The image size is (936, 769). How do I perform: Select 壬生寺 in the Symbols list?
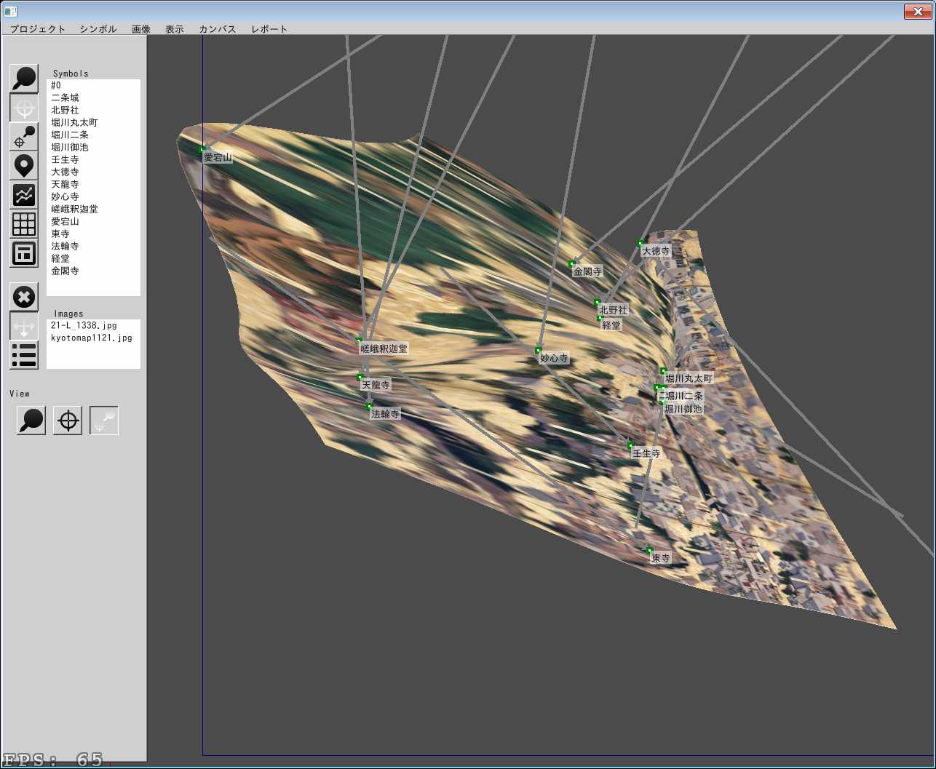click(x=93, y=159)
